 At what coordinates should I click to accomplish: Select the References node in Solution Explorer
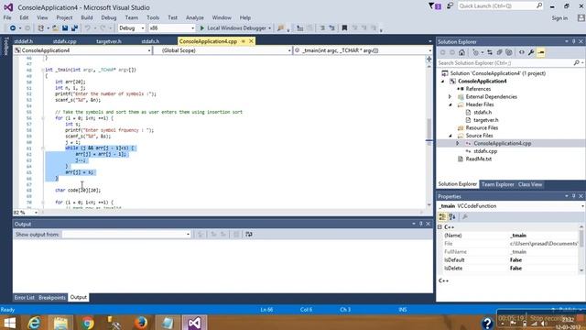coord(478,89)
